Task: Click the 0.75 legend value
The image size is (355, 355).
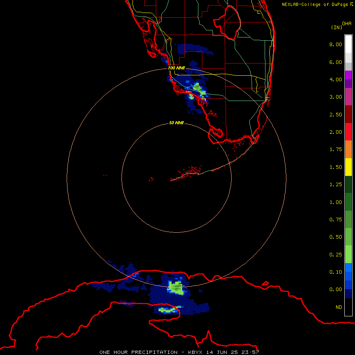Action: 336,220
